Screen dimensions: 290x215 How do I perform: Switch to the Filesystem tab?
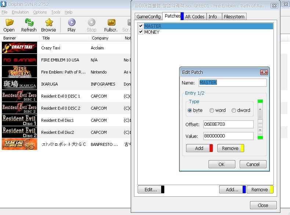[x=234, y=16]
